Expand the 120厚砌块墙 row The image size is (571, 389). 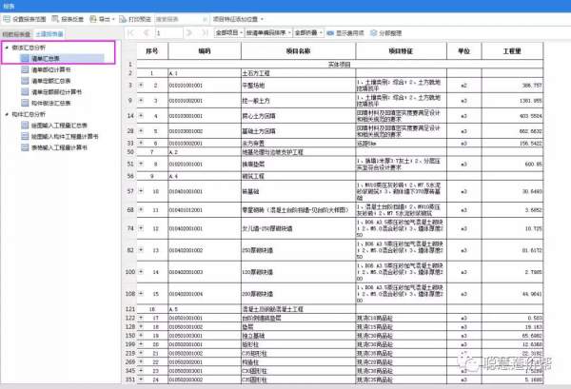coord(141,272)
